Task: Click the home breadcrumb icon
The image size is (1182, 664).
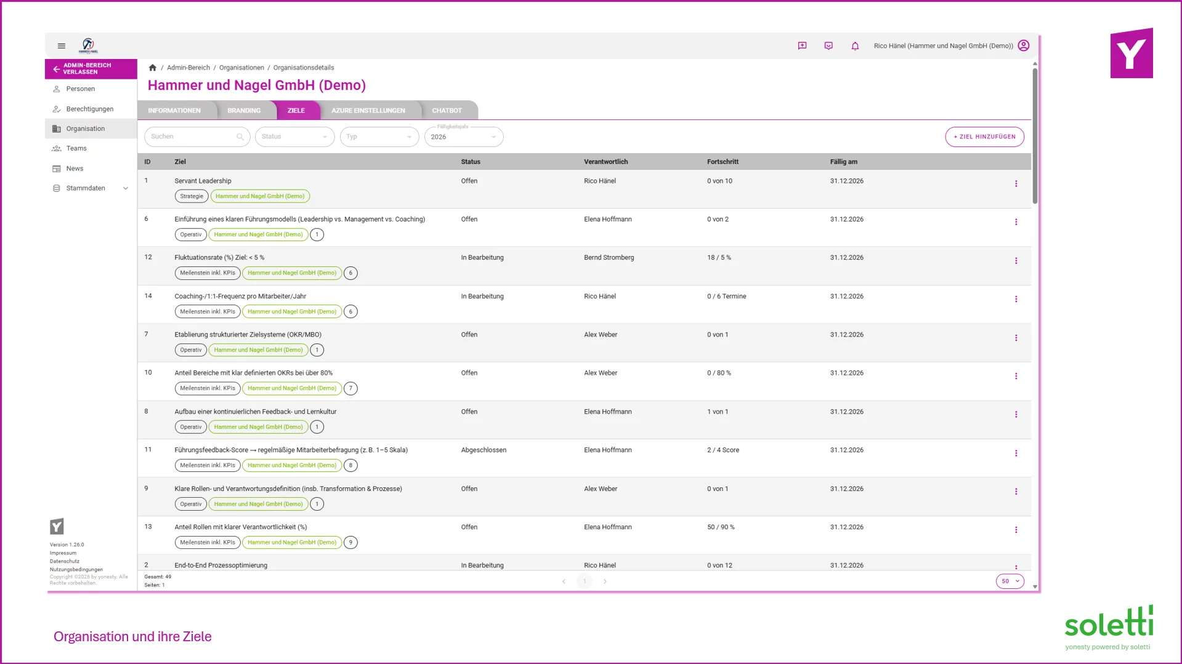Action: [x=153, y=68]
